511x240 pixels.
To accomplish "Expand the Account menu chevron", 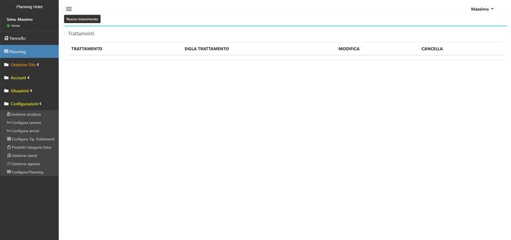I will click(28, 78).
